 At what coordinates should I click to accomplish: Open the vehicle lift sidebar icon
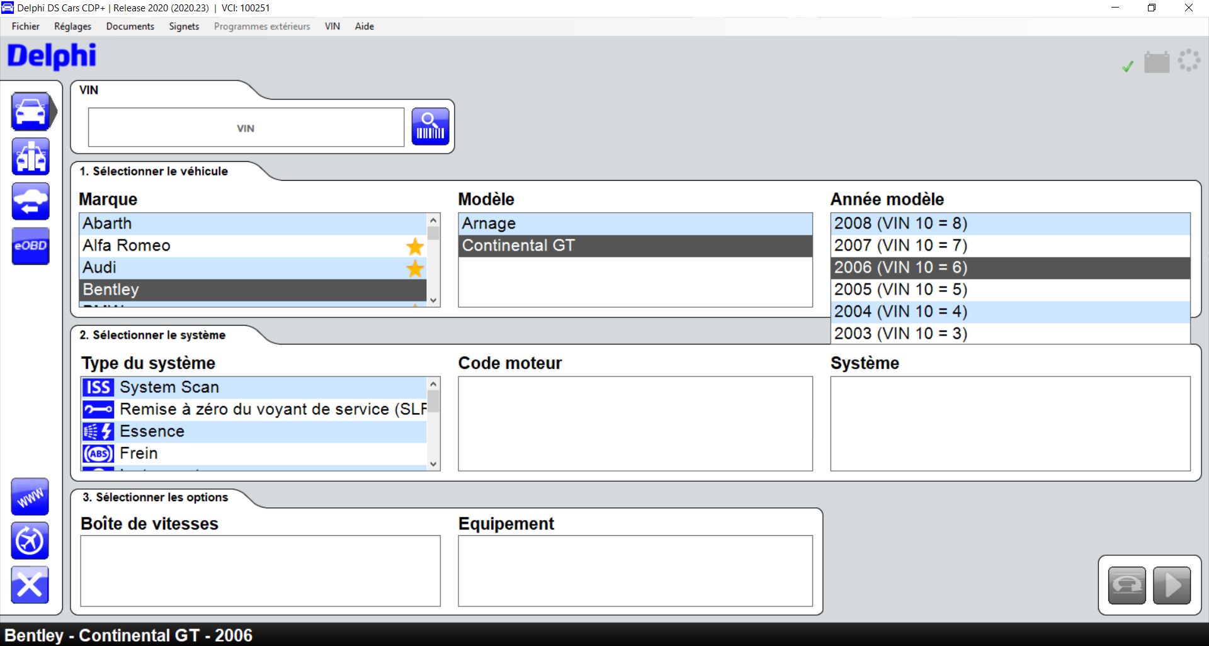coord(30,156)
